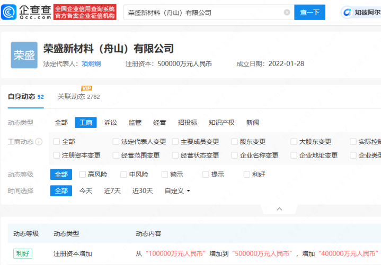Check the 企业名称变更 checkbox
Viewport: 381px width, 265px height.
pyautogui.click(x=234, y=155)
